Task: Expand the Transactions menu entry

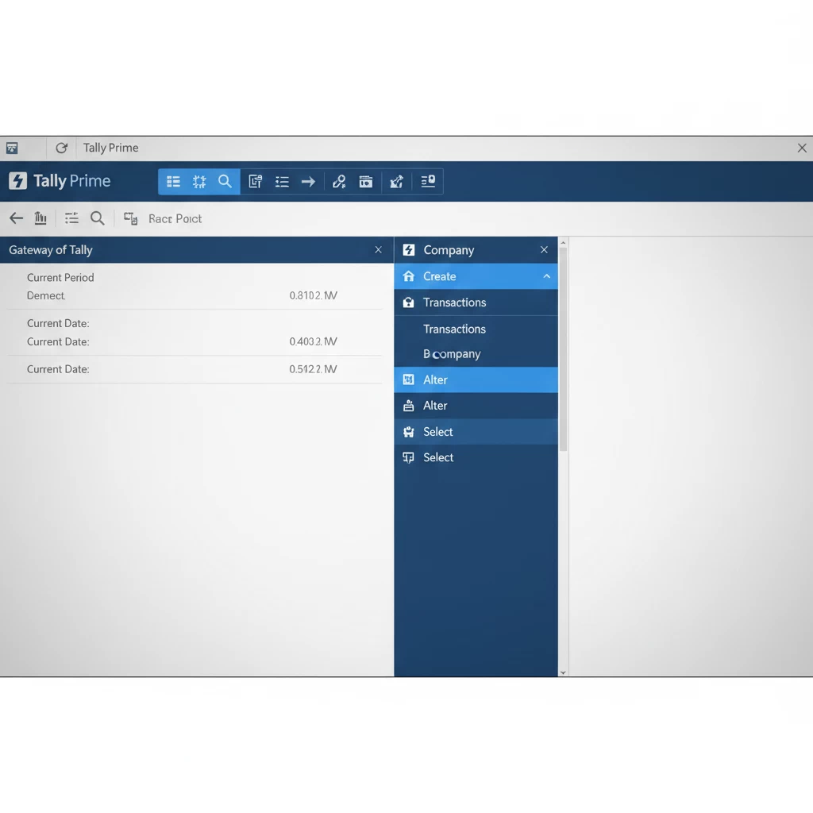Action: pos(454,302)
